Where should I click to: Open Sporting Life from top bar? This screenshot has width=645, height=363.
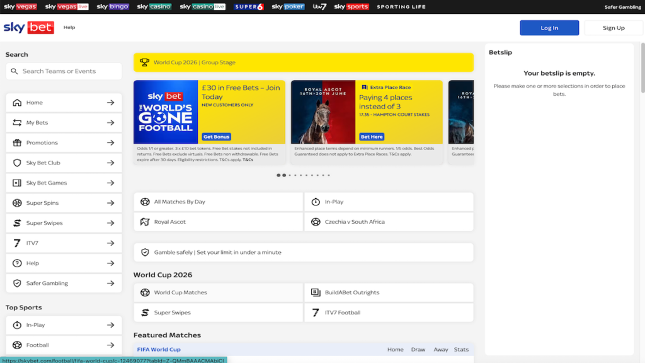[401, 6]
